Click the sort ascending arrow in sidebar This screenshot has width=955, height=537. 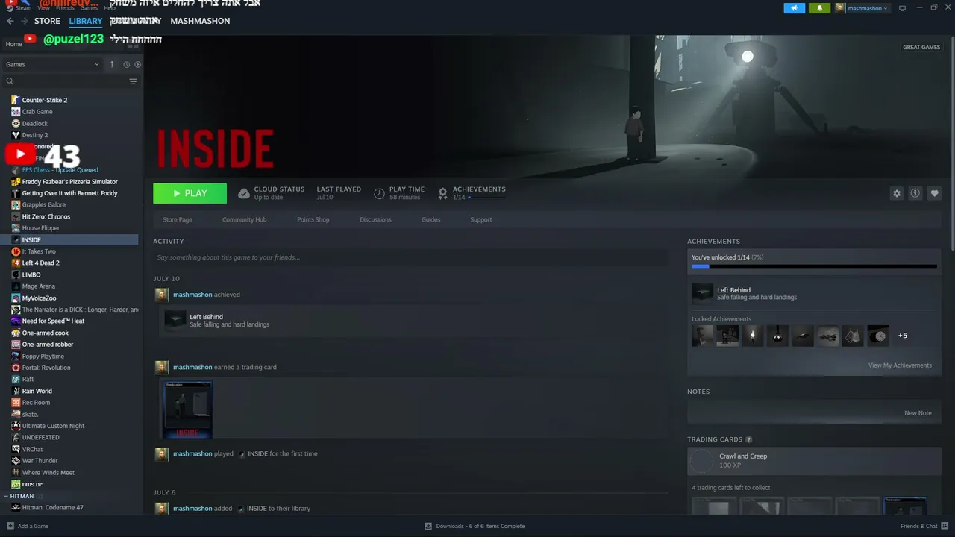tap(112, 64)
